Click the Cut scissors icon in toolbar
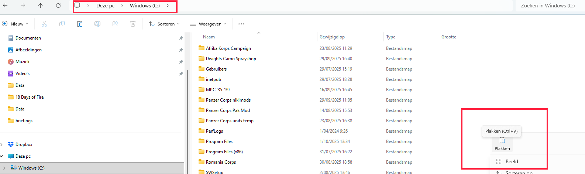This screenshot has width=585, height=174. point(44,24)
